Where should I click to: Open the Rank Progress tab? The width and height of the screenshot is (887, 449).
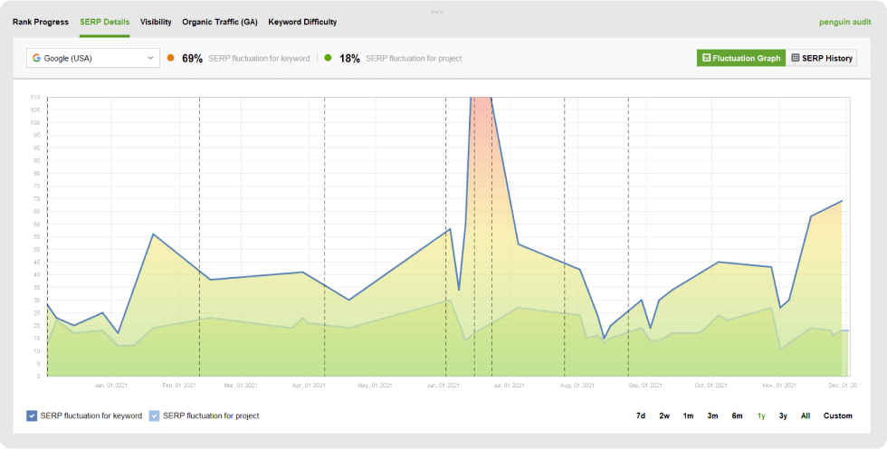pyautogui.click(x=41, y=22)
